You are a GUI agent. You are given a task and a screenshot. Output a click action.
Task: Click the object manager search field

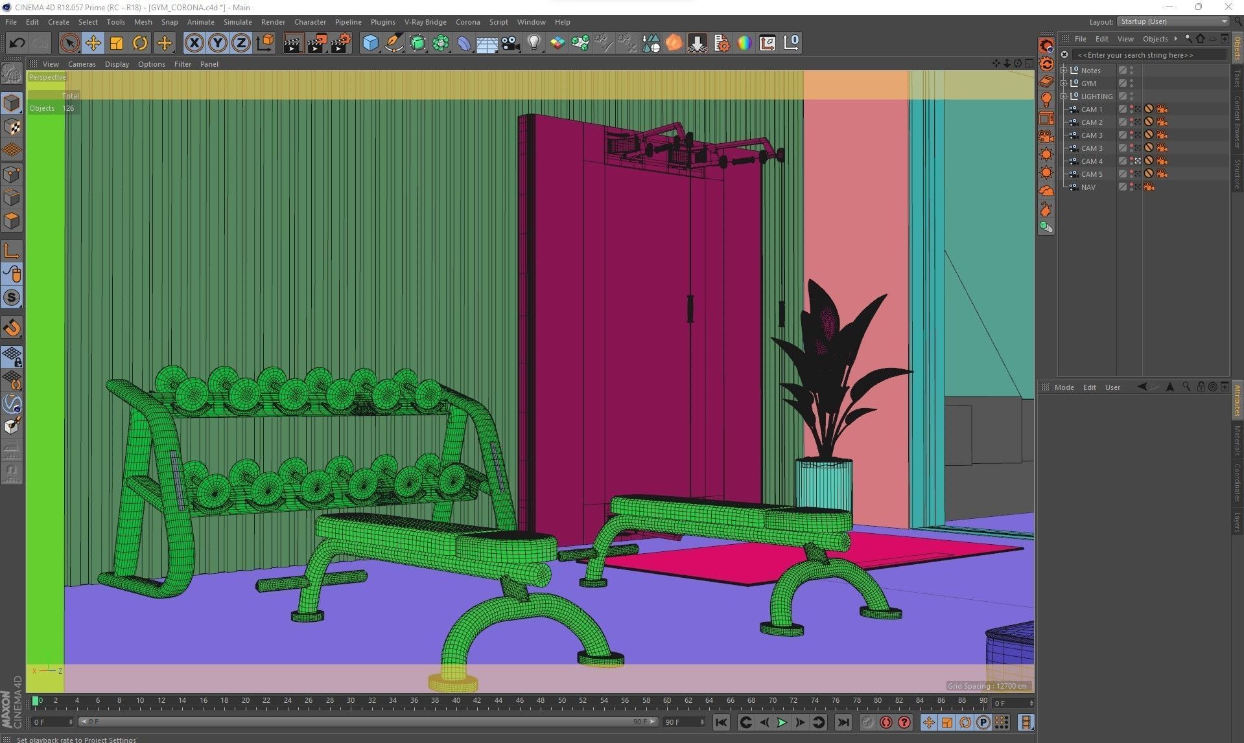1149,55
